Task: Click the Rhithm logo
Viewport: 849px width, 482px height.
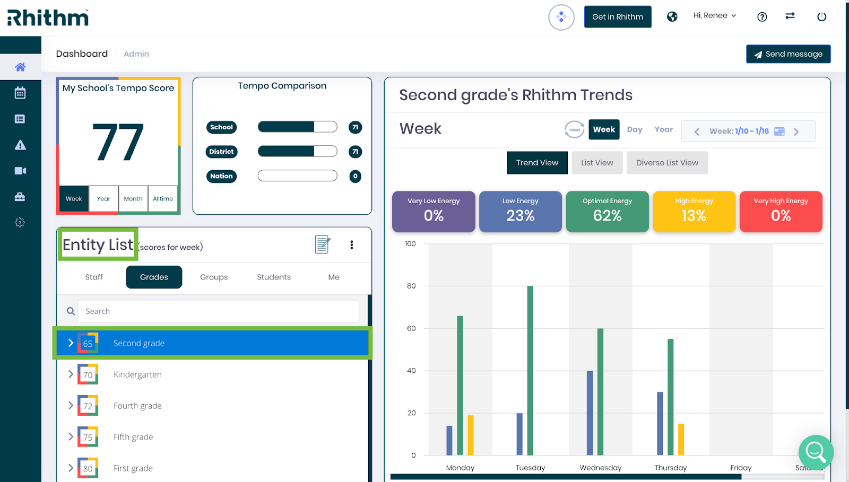Action: 48,17
